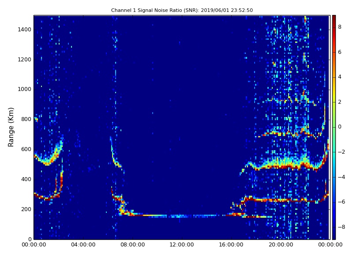353x265 pixels.
Task: Click the colorbar tick label −8
Action: coord(342,227)
